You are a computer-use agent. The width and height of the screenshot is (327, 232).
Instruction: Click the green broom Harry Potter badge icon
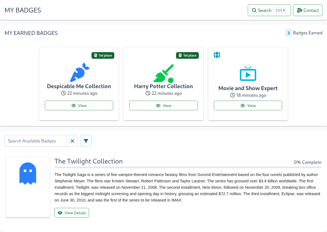(x=163, y=73)
